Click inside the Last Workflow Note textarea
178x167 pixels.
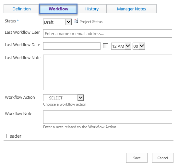[108, 72]
